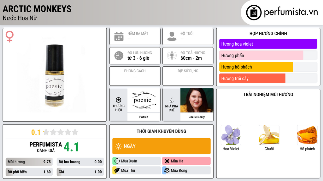Click the green 4.1 Perfumista score
This screenshot has height=181, width=323.
(71, 147)
